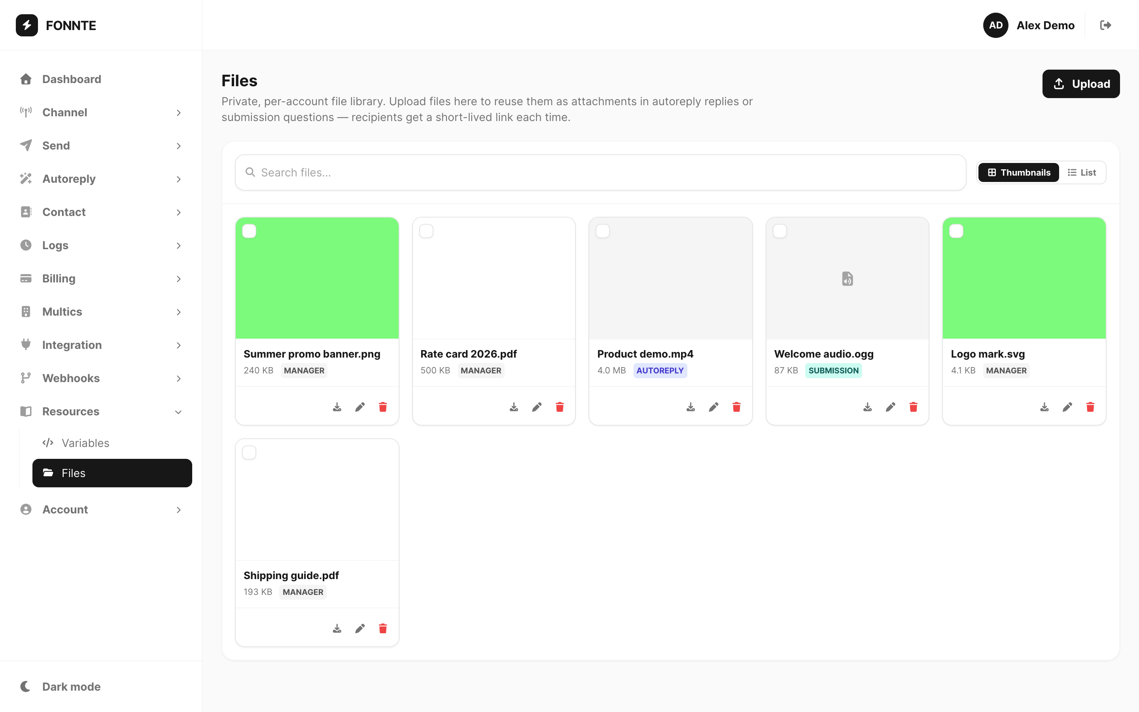Viewport: 1139px width, 712px height.
Task: Download Summer promo banner.png
Action: click(337, 407)
